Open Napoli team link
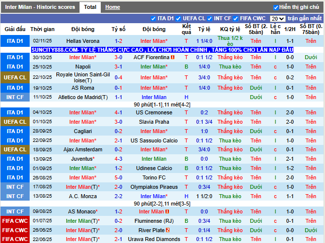This screenshot has width=325, height=243. coord(82,67)
